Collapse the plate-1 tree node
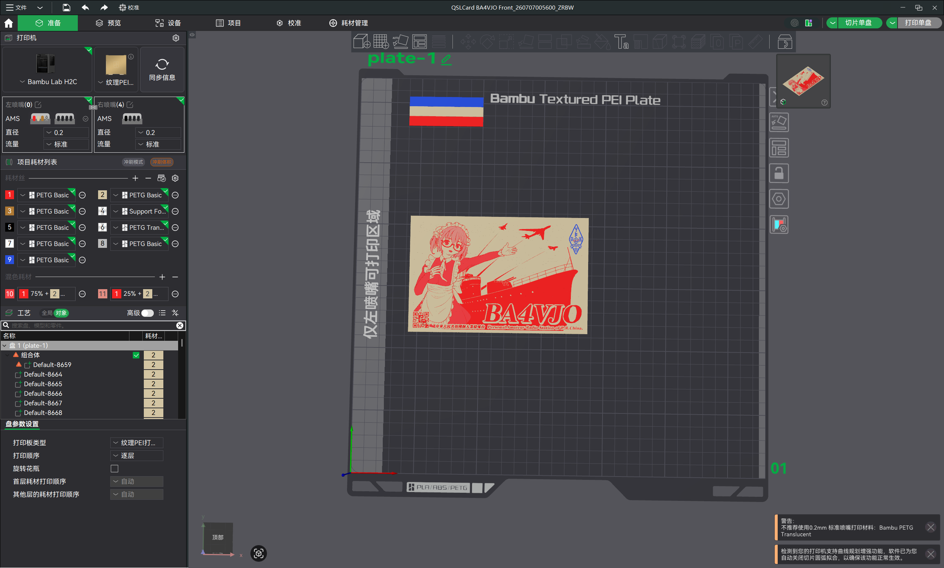Screen dimensions: 944x568 point(4,346)
